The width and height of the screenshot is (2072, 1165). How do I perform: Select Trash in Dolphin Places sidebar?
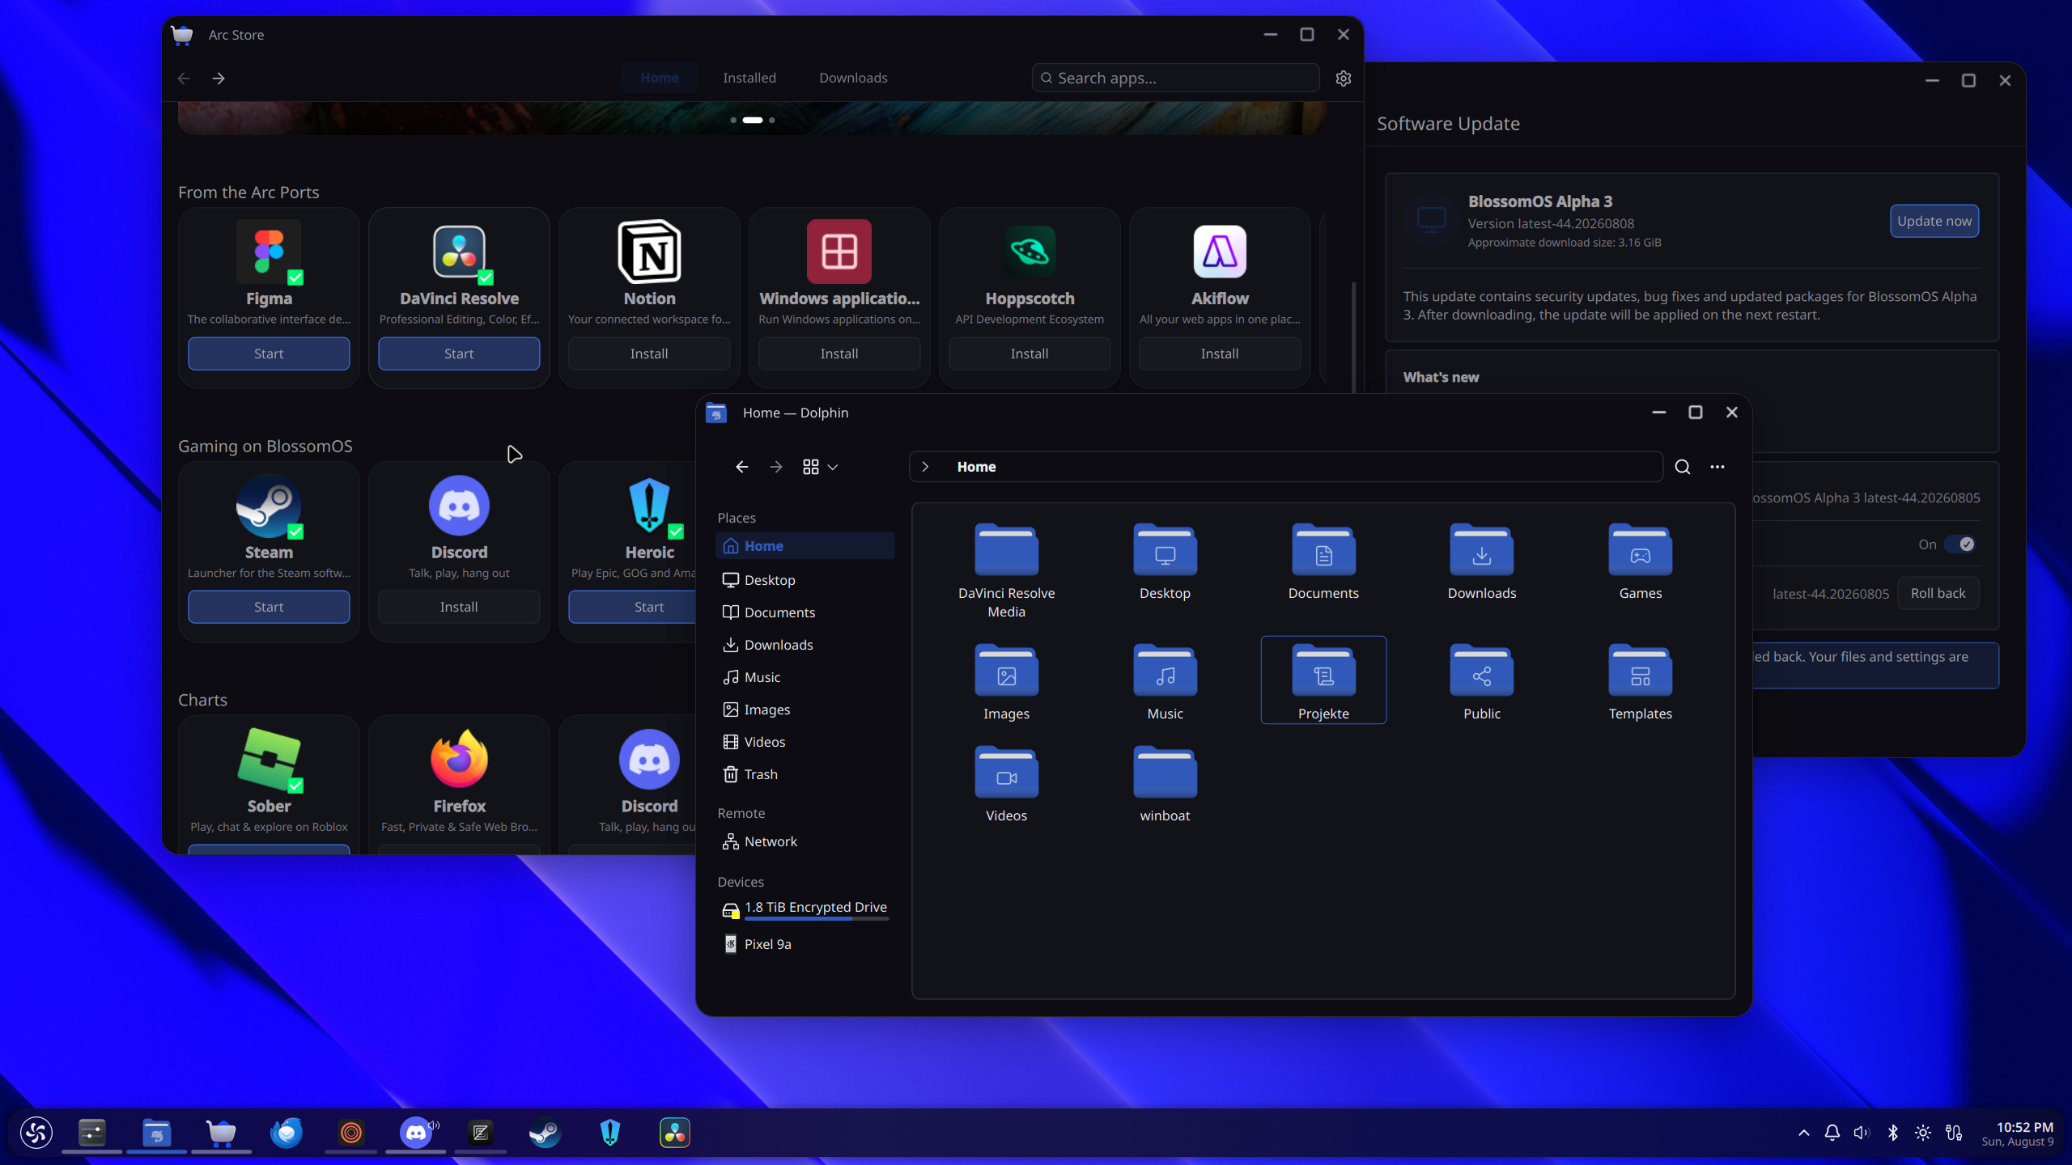click(x=805, y=774)
